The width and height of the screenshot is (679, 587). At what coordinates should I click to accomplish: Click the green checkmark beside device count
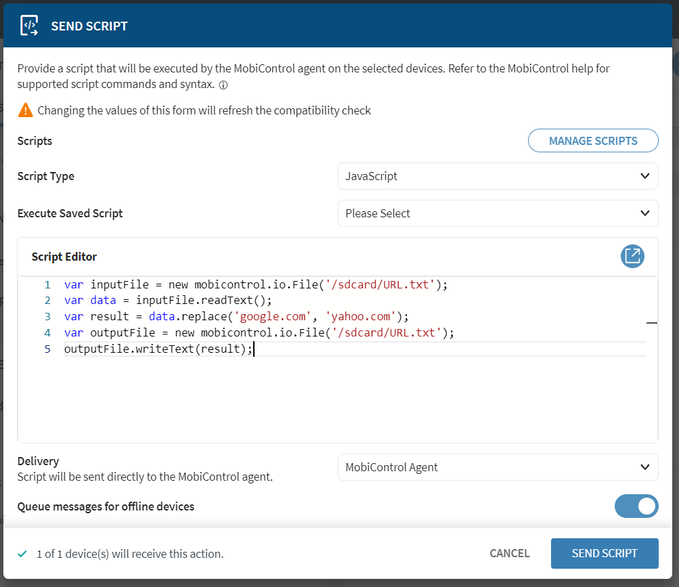pyautogui.click(x=22, y=554)
